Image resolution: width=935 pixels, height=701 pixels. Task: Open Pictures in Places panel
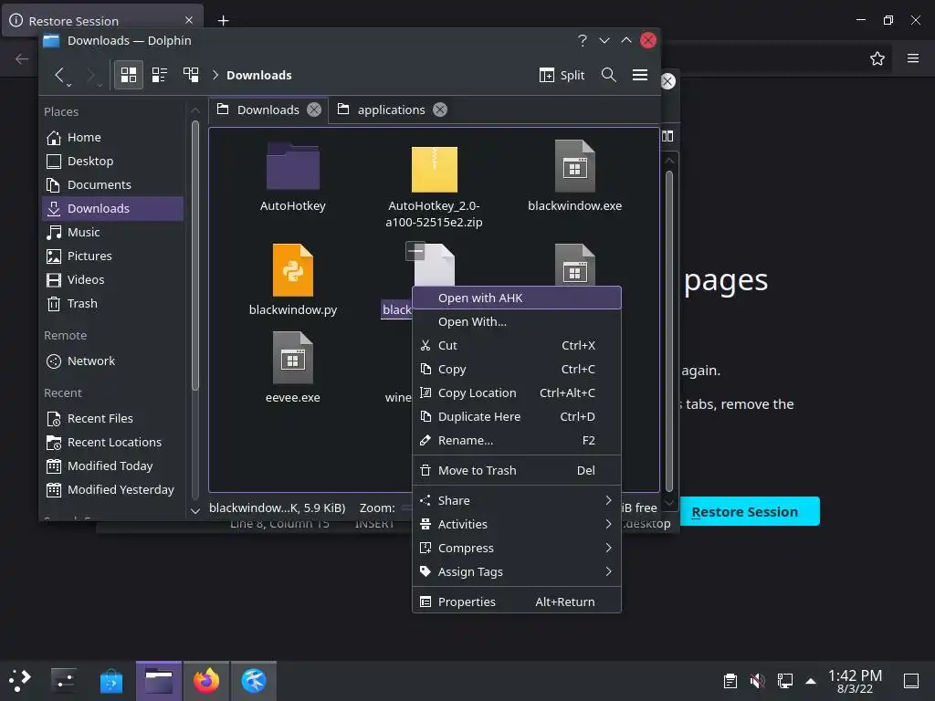[112, 256]
